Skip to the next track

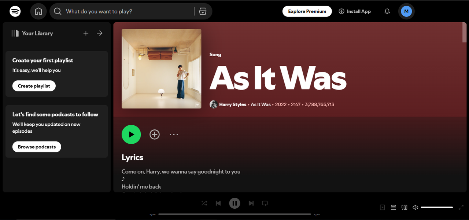(251, 203)
